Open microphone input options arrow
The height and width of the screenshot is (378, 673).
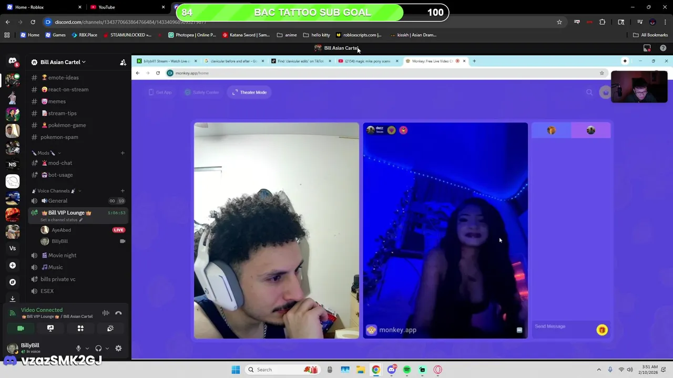pyautogui.click(x=87, y=348)
